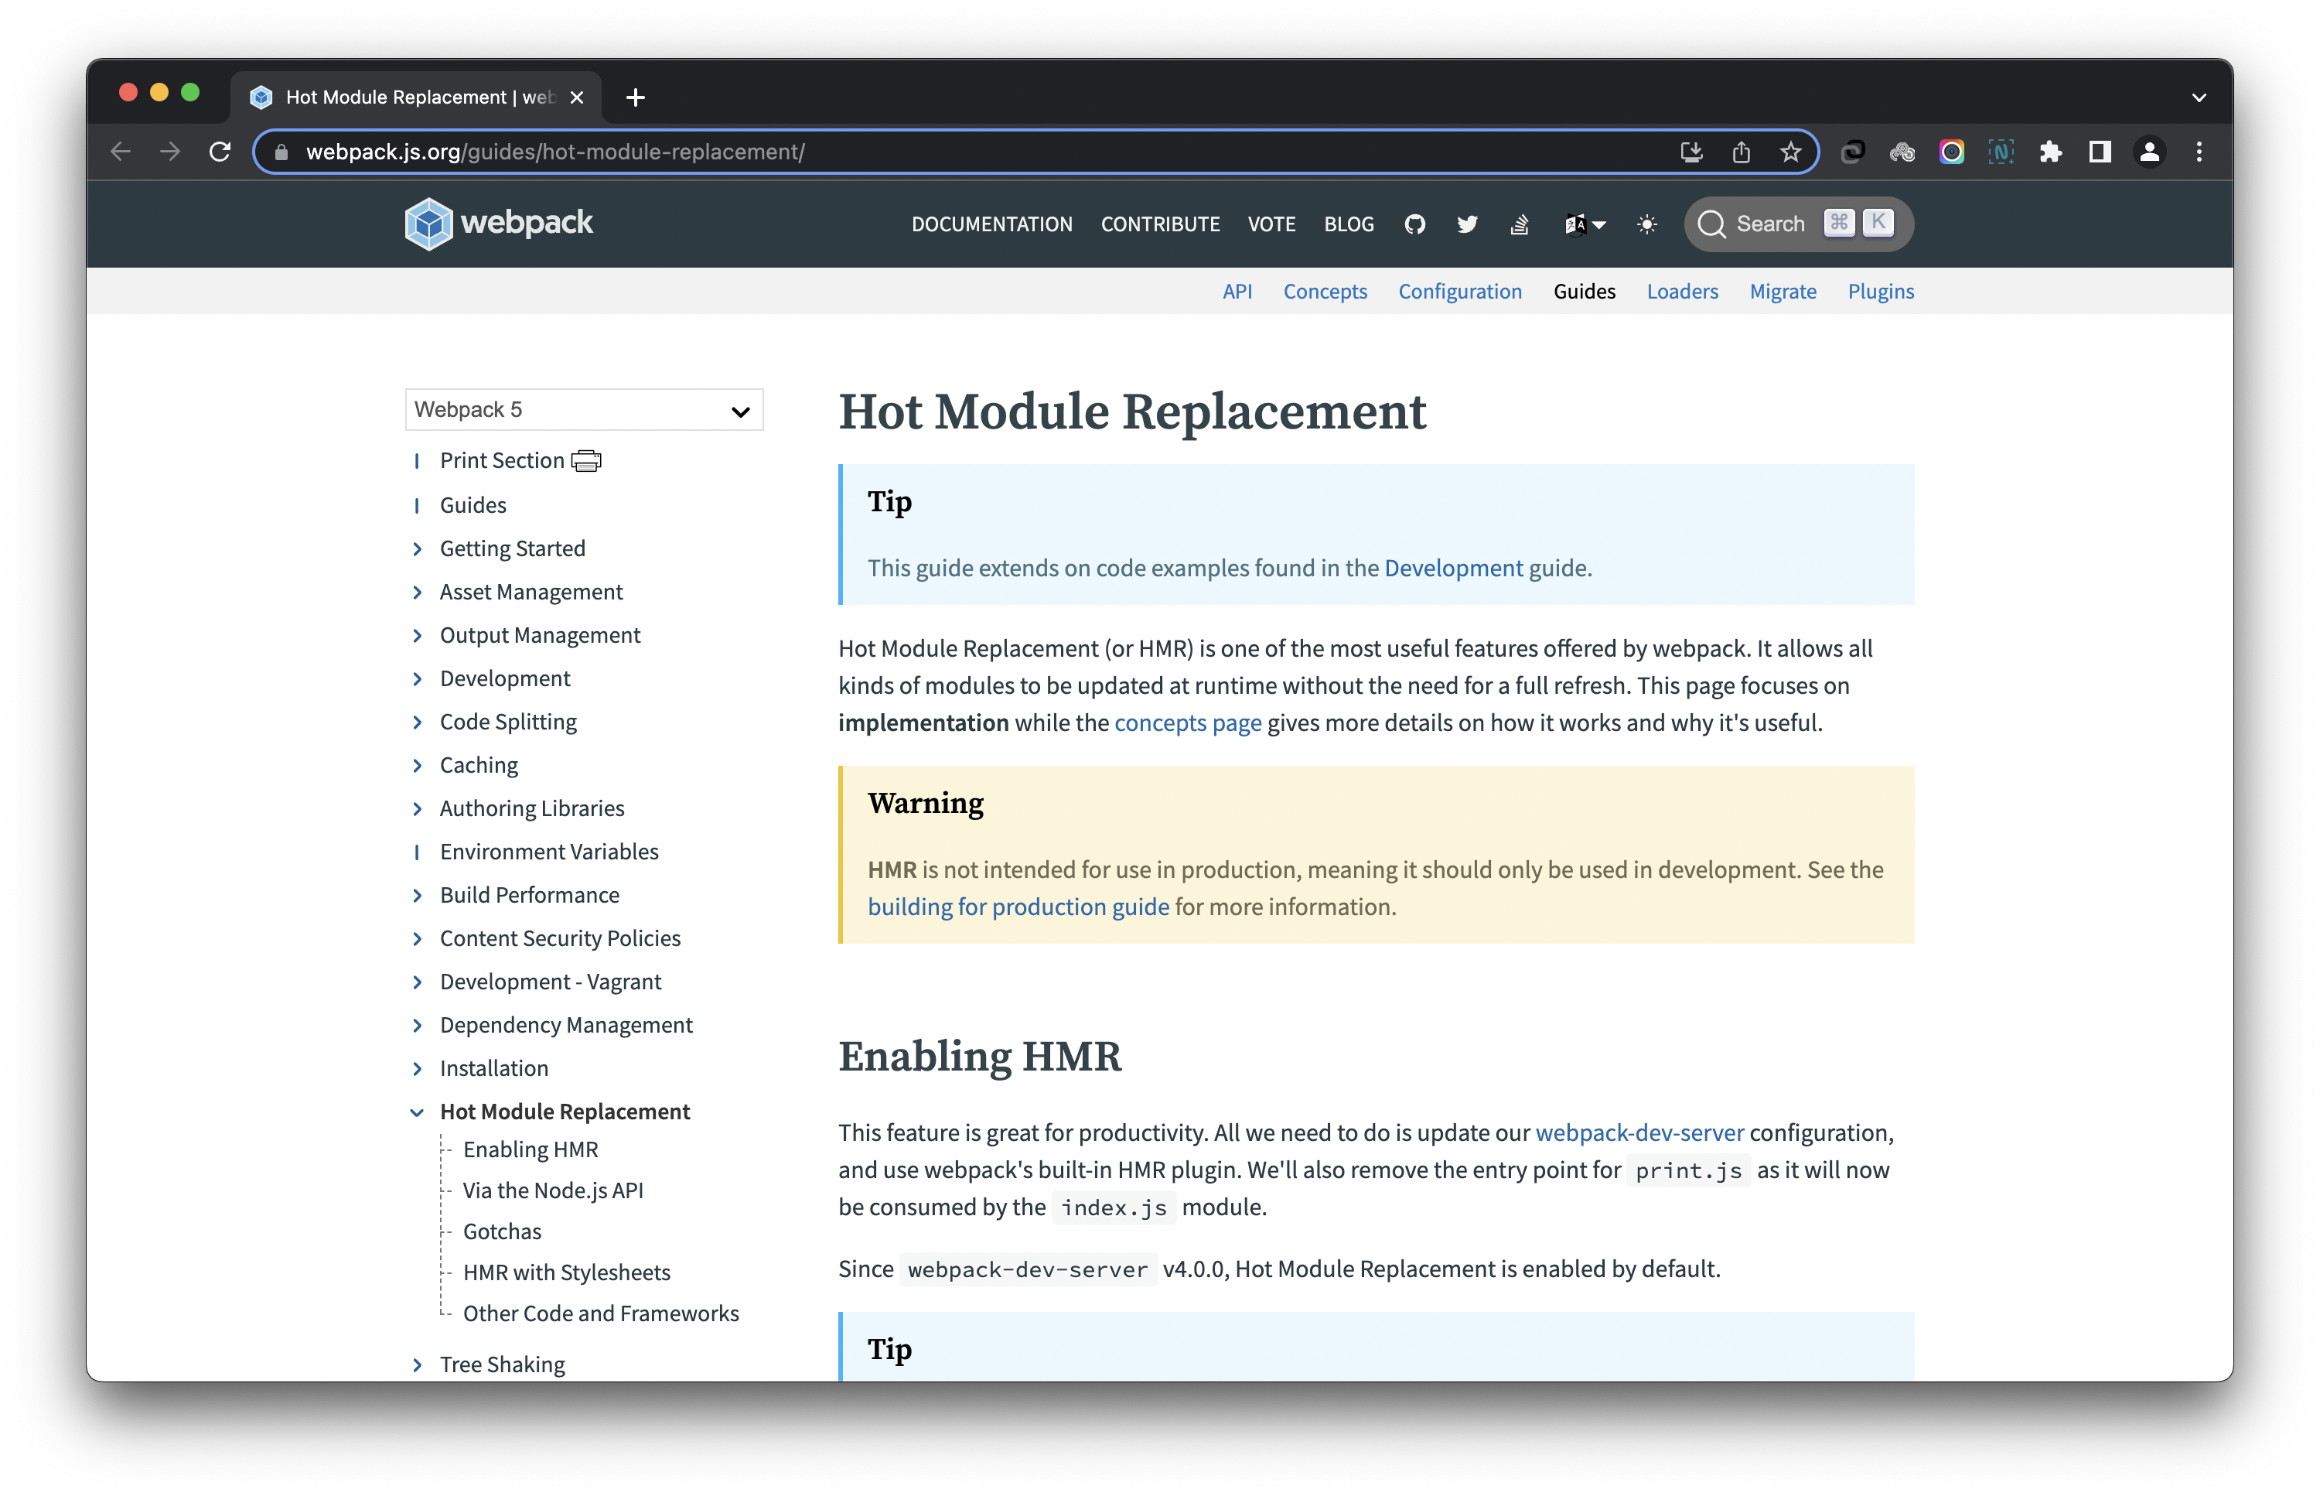This screenshot has height=1496, width=2320.
Task: Bookmark page with the star icon
Action: tap(1789, 152)
